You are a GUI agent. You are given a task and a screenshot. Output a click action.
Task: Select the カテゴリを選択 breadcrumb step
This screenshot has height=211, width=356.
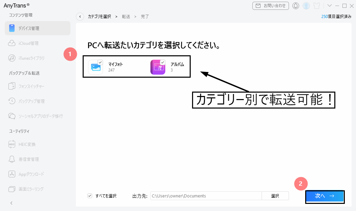point(100,16)
